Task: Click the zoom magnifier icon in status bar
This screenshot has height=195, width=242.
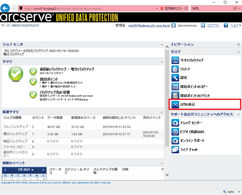Action: (x=224, y=192)
